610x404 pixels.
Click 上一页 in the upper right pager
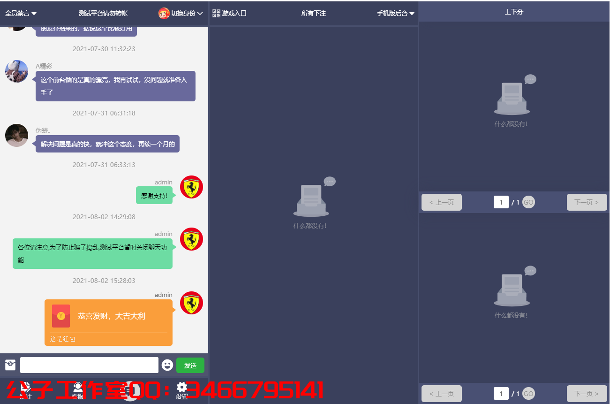pos(442,202)
